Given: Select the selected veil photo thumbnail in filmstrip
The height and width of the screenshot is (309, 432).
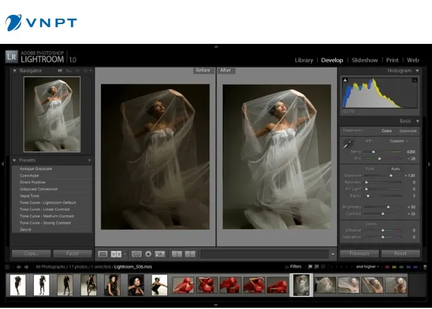Looking at the screenshot, I should (301, 286).
